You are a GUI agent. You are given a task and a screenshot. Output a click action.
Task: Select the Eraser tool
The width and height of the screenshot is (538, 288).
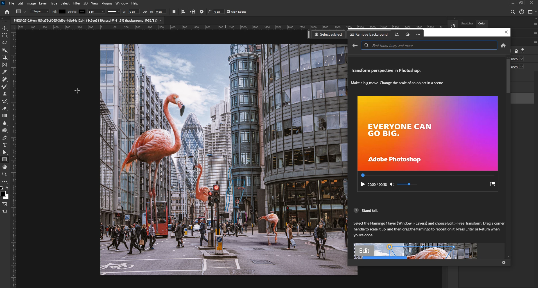[x=4, y=109]
